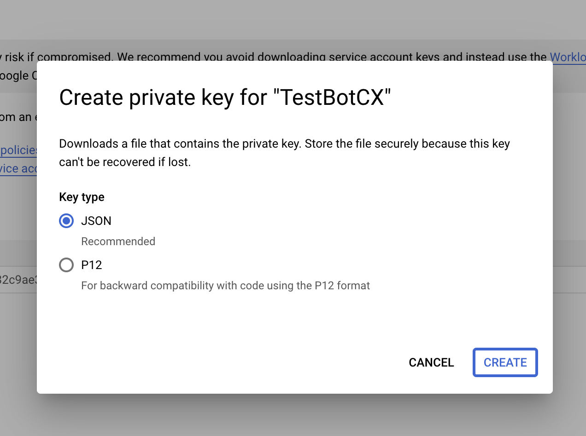The height and width of the screenshot is (436, 586).
Task: Click the "JSON" option label text
Action: click(96, 221)
